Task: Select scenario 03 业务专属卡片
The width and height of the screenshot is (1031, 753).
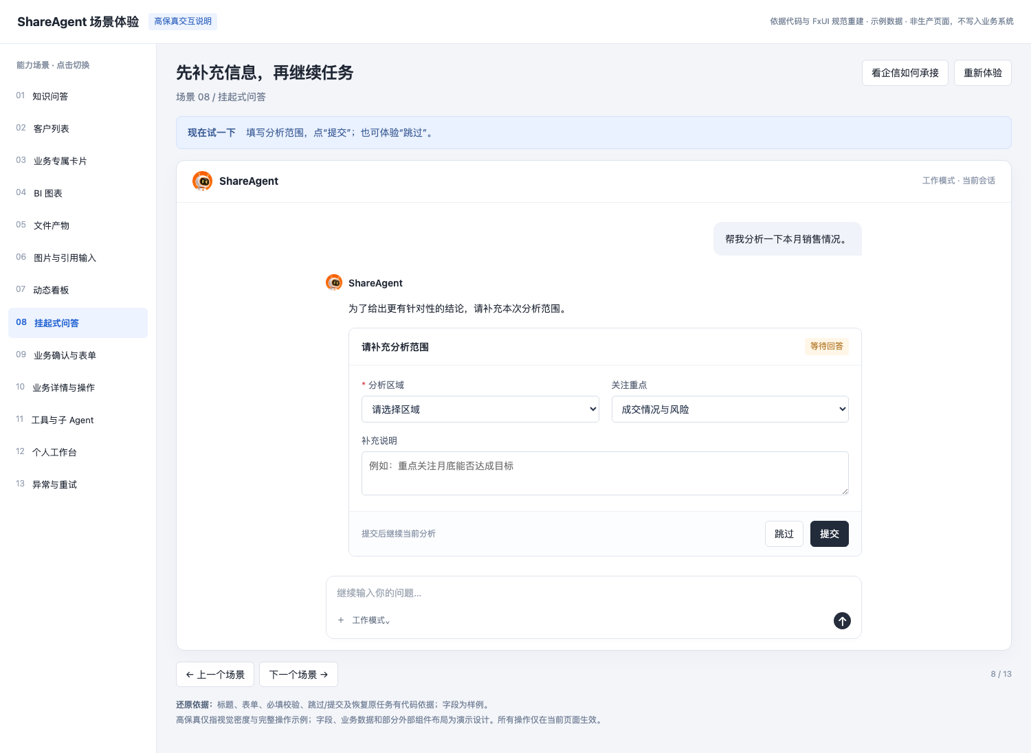Action: [78, 161]
